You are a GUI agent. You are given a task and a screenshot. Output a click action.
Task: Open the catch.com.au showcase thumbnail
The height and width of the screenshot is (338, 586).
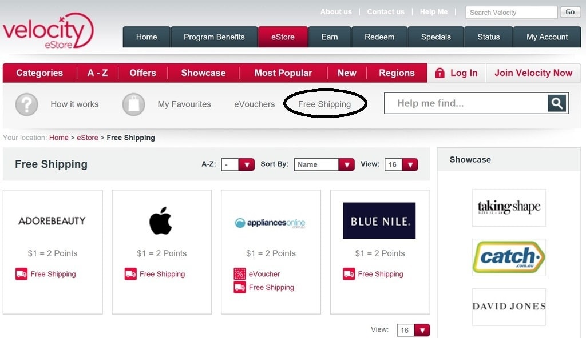(x=509, y=257)
